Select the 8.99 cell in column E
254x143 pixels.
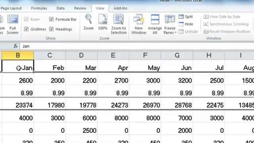click(113, 91)
